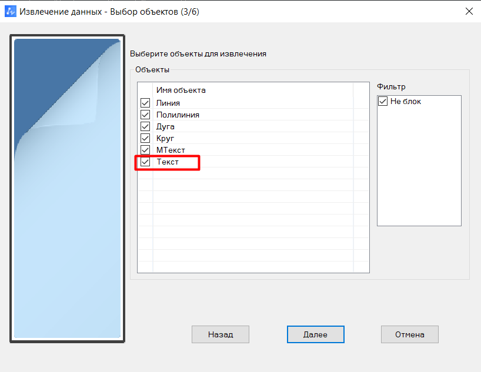Toggle the Полилиния checkbox
This screenshot has height=372, width=481.
(145, 115)
